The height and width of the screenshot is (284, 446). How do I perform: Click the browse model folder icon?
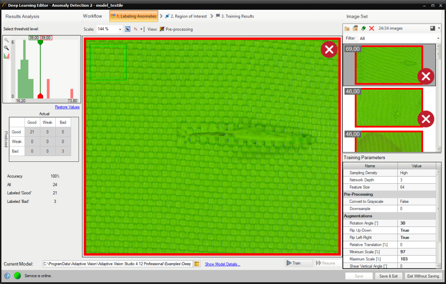(x=197, y=264)
